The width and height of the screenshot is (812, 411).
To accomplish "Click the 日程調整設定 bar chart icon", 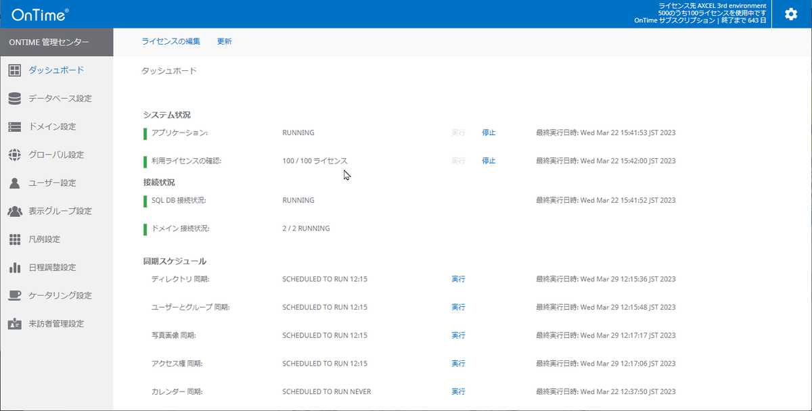I will click(x=14, y=268).
